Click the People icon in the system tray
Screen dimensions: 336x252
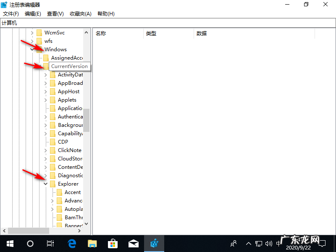click(233, 244)
